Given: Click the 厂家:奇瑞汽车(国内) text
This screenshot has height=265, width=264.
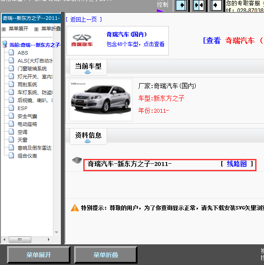Looking at the screenshot, I should point(167,86).
